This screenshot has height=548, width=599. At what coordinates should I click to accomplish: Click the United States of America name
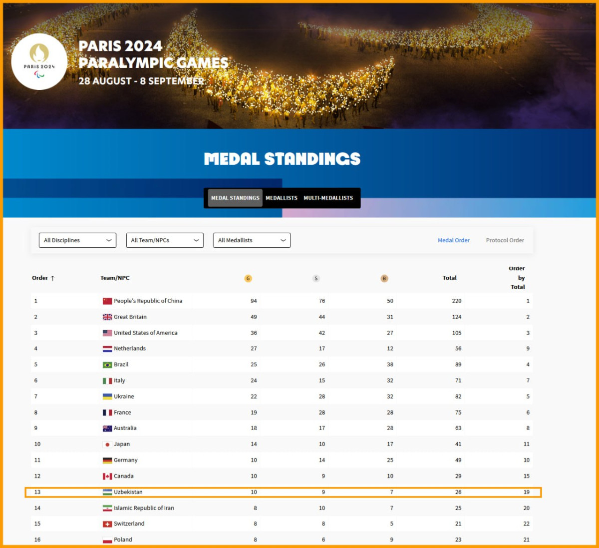click(146, 333)
